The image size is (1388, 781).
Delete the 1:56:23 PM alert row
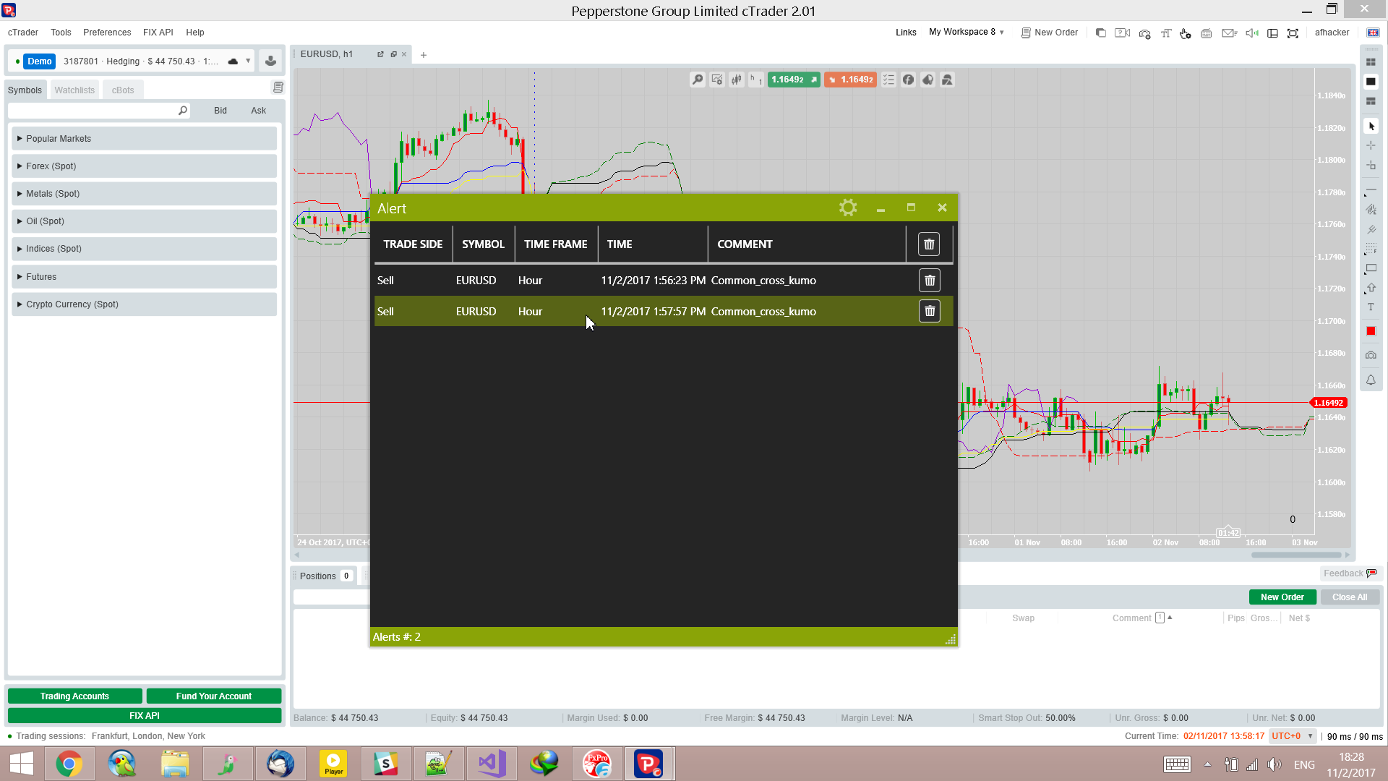[930, 281]
